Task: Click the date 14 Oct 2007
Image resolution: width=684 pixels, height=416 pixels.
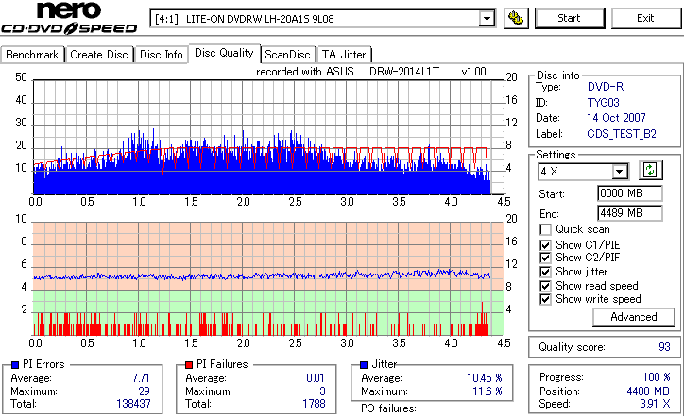Action: pos(616,118)
